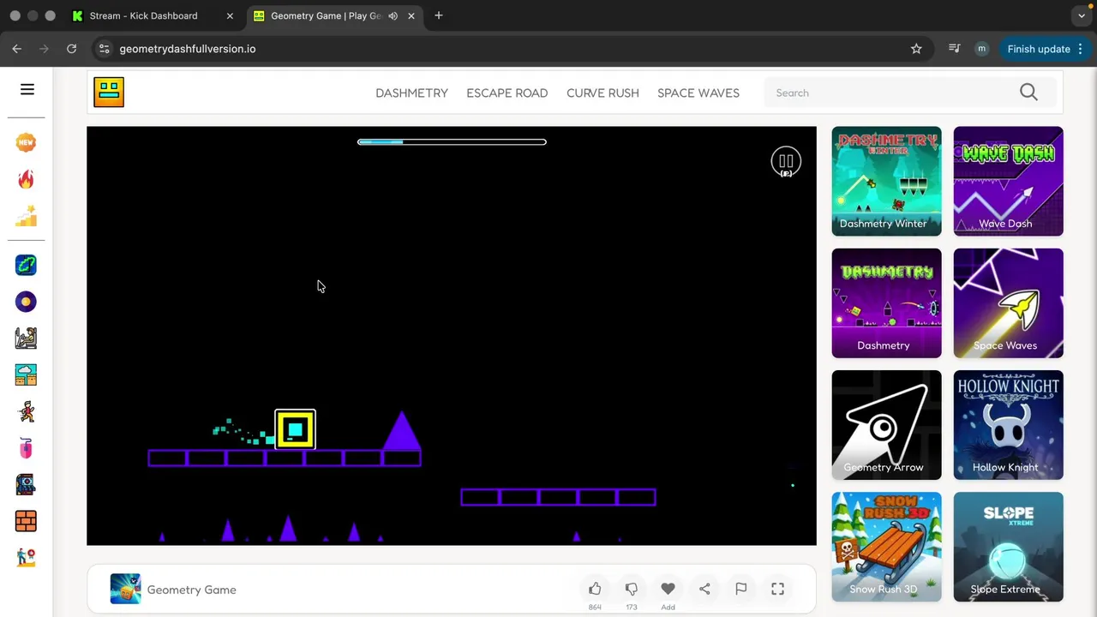
Task: Enter fullscreen mode for the game
Action: tap(777, 589)
